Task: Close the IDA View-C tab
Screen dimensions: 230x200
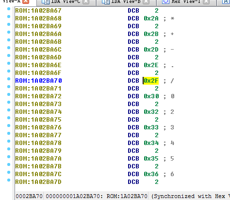Action: point(86,1)
